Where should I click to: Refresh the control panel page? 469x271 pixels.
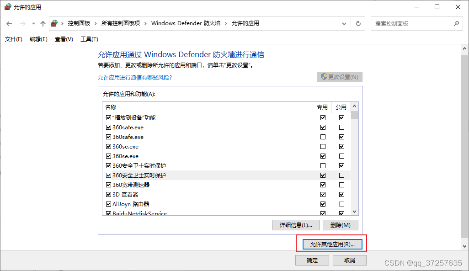pyautogui.click(x=358, y=23)
